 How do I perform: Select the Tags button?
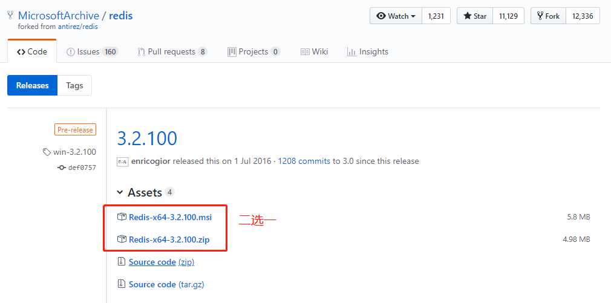pyautogui.click(x=74, y=85)
